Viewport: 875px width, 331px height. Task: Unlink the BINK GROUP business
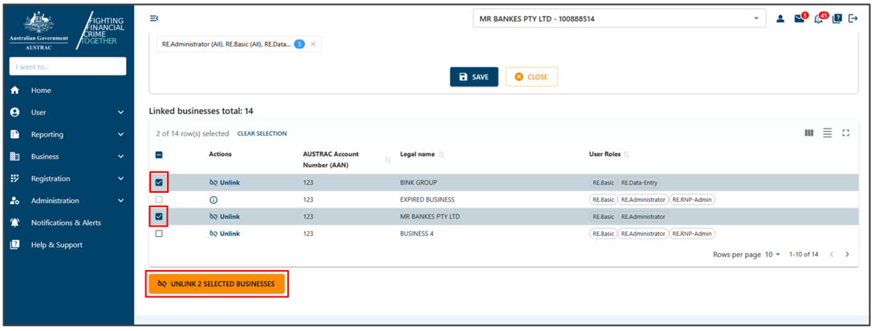pos(224,182)
